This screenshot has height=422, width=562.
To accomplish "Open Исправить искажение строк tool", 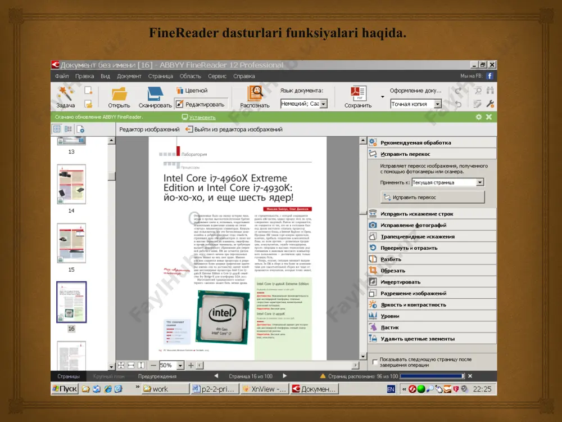I will (x=432, y=214).
